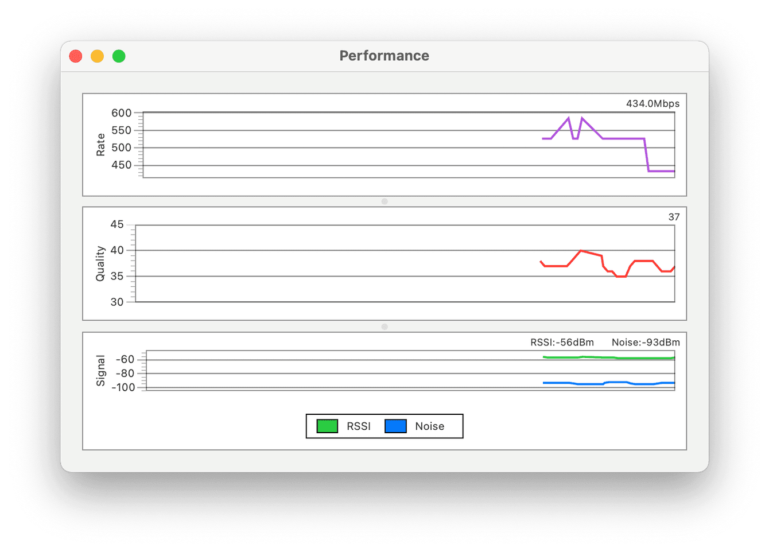Image resolution: width=769 pixels, height=552 pixels.
Task: Click the Quality value 37 readout
Action: [x=674, y=217]
